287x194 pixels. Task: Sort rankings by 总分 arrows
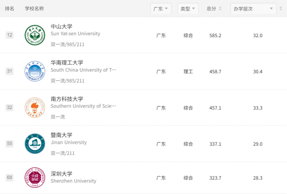tap(220, 8)
